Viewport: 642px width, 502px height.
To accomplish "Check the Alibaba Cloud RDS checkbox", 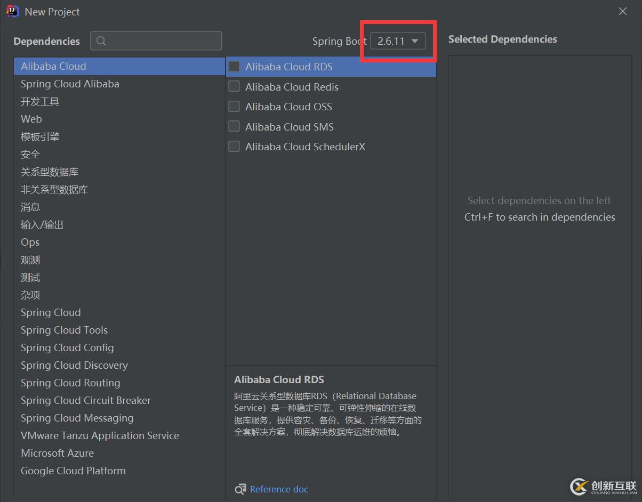I will (234, 67).
